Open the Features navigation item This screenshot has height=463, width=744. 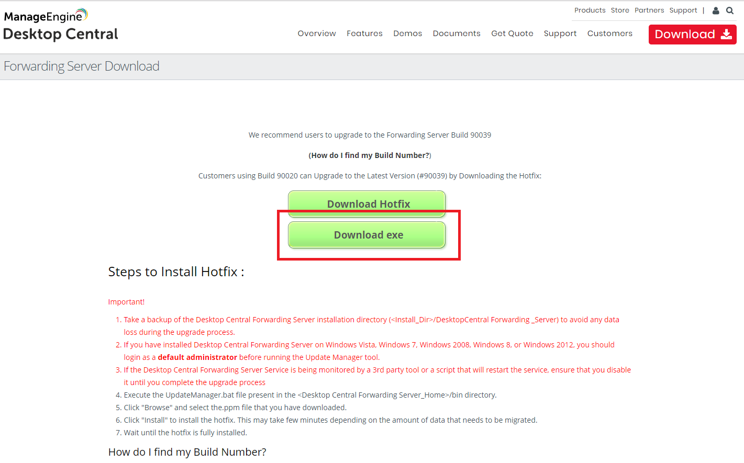click(x=364, y=33)
